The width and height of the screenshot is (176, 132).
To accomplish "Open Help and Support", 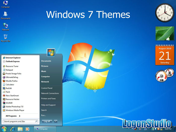I will click(x=48, y=105).
